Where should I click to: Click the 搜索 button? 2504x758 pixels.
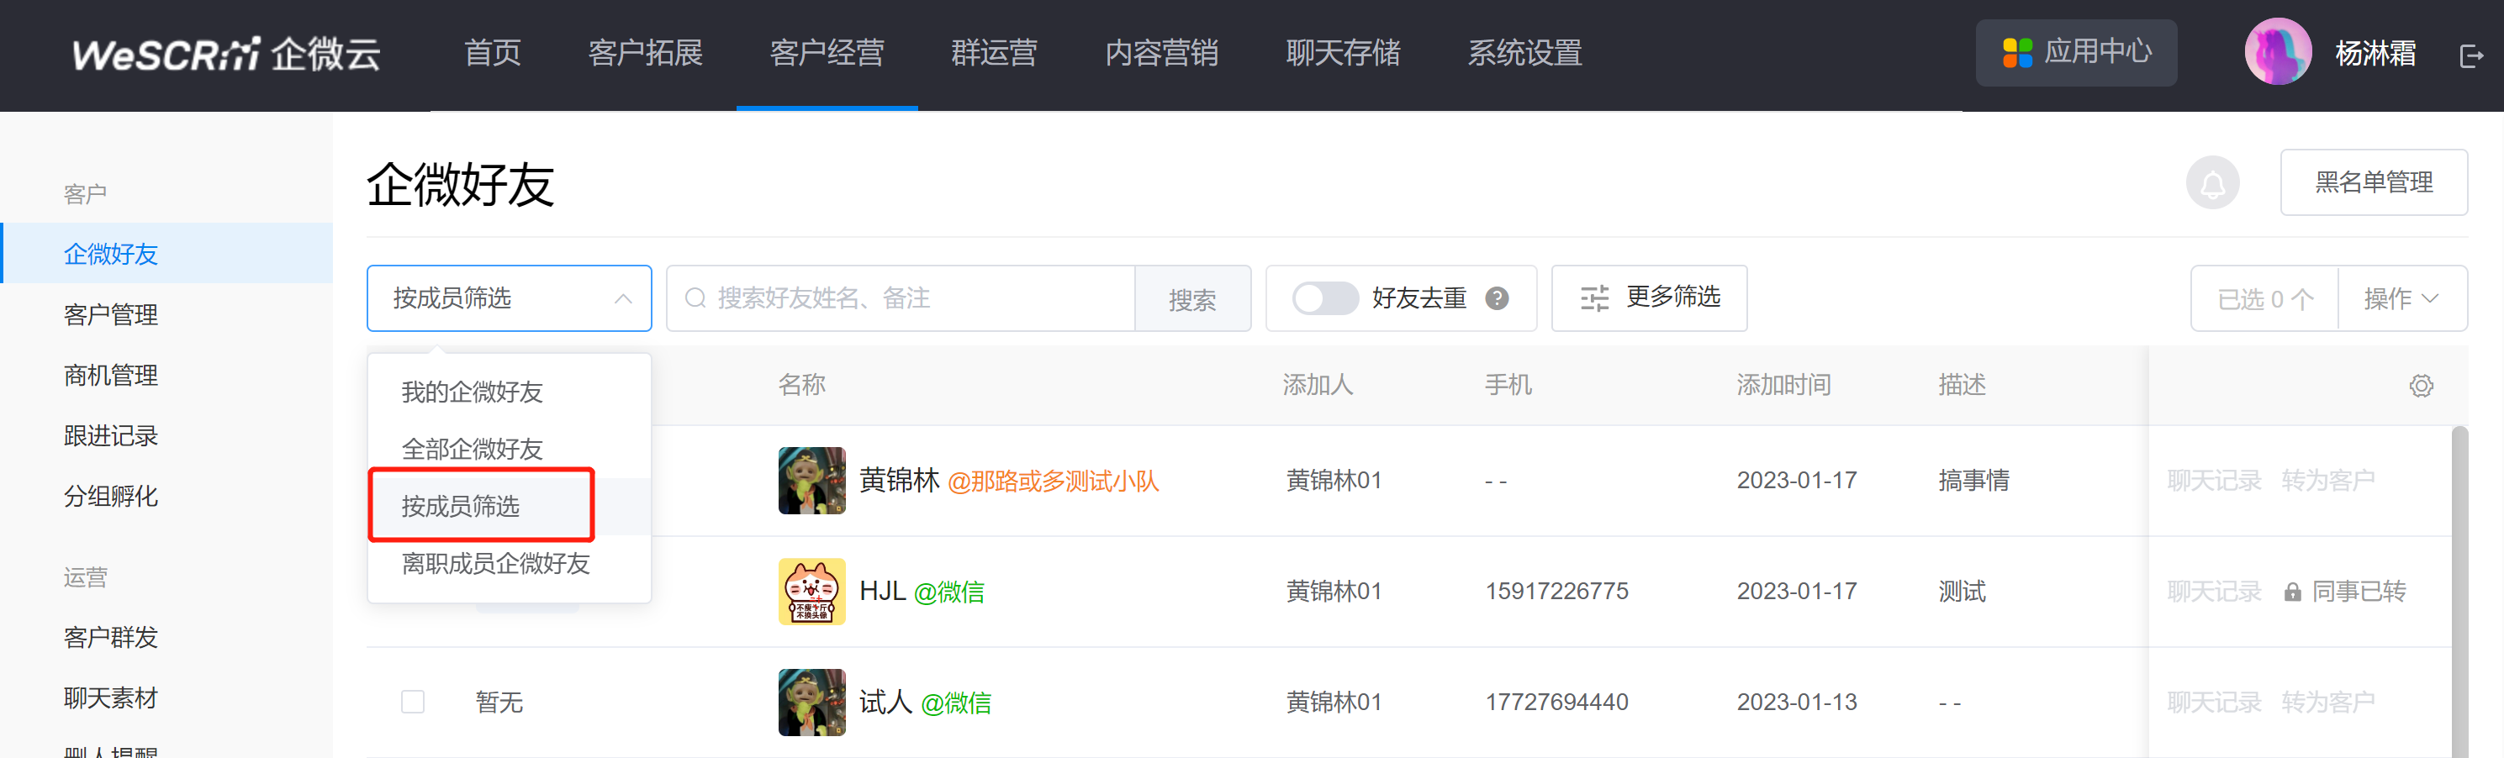(x=1191, y=299)
